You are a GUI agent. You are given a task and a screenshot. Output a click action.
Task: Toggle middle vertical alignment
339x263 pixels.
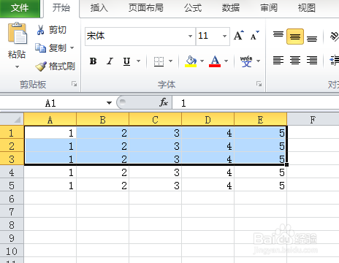click(295, 37)
